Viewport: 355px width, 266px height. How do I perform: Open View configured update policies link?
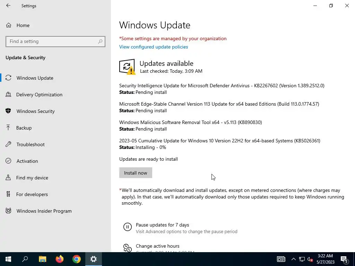point(154,47)
